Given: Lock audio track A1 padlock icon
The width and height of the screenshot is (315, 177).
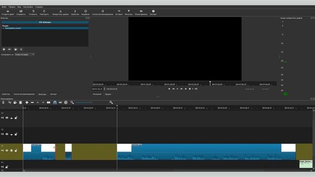Looking at the screenshot, I should [7, 167].
